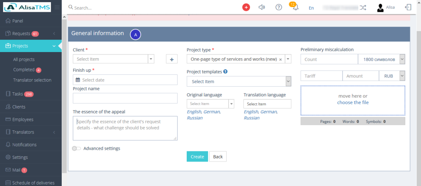The height and width of the screenshot is (186, 421).
Task: Open the Project templates dropdown
Action: tap(239, 81)
